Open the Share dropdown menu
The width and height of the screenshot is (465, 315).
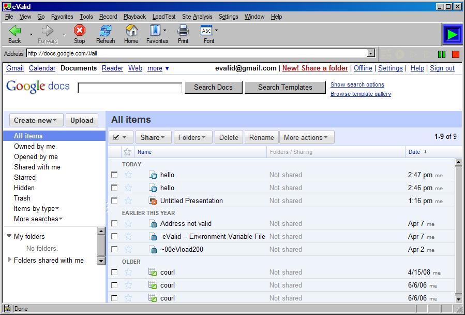click(x=153, y=137)
